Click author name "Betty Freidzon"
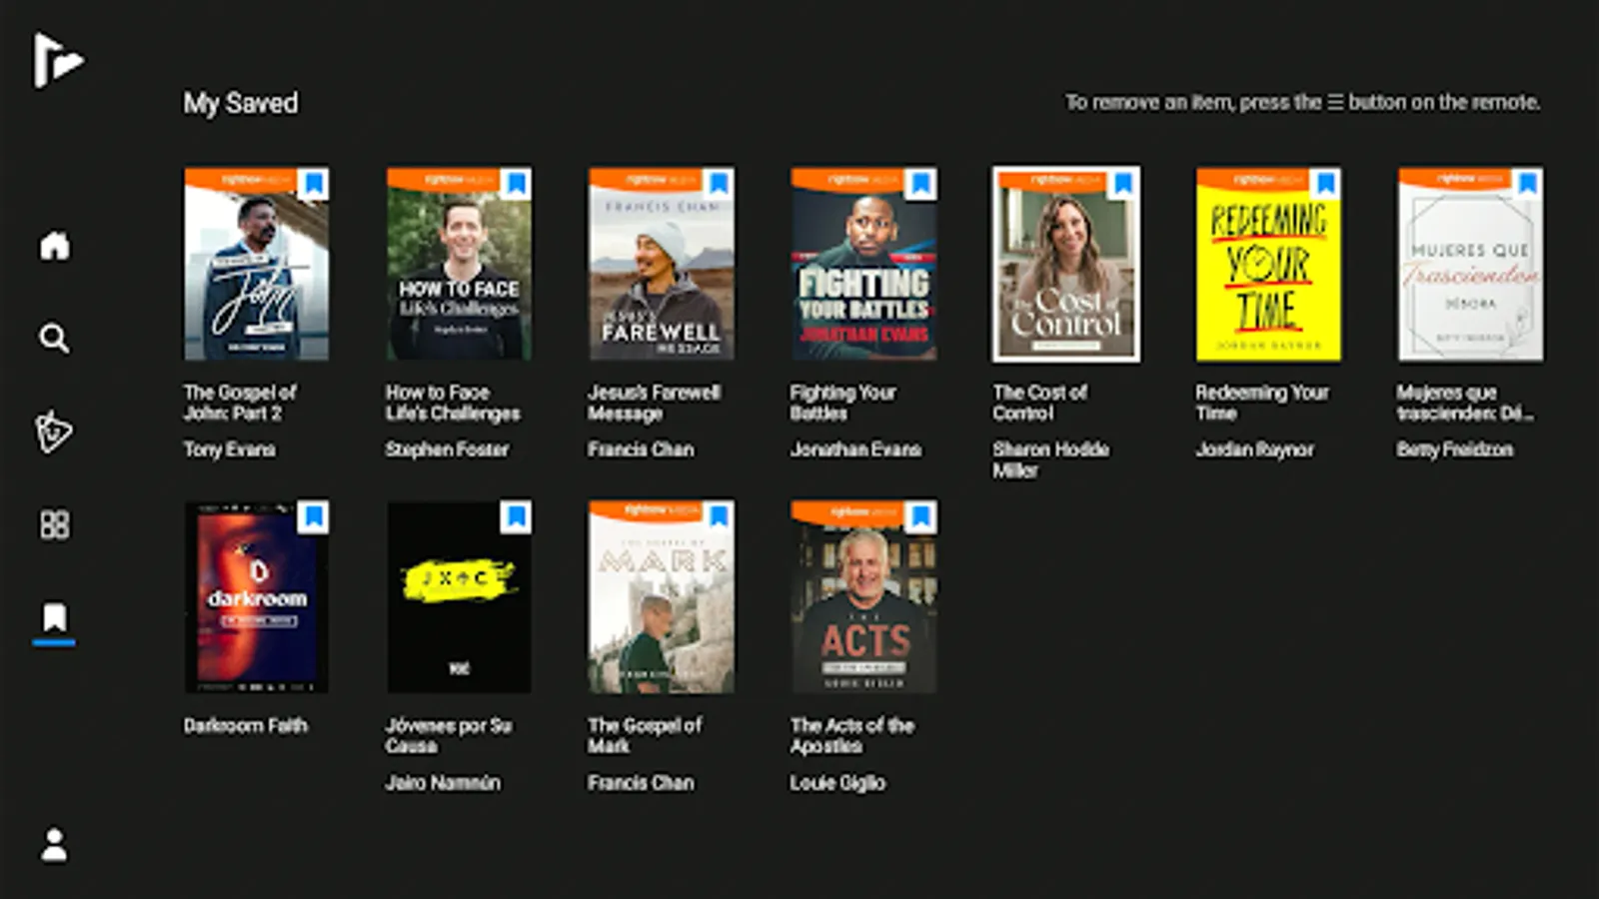The height and width of the screenshot is (899, 1599). point(1455,449)
